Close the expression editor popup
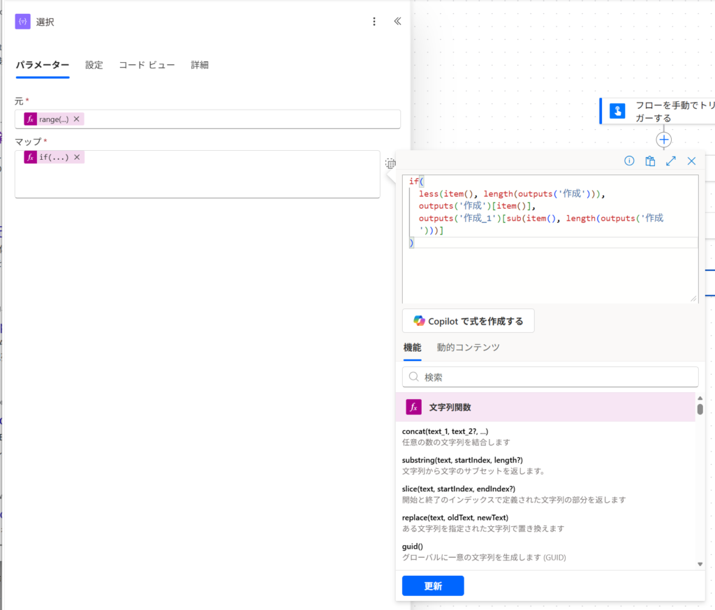 (x=691, y=161)
